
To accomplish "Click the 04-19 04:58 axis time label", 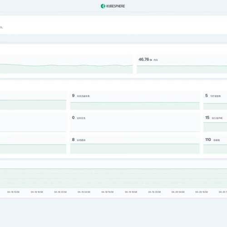I will (84, 192).
